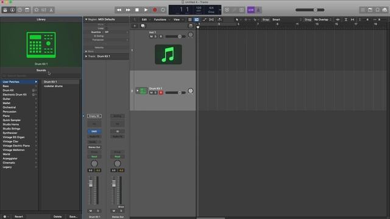This screenshot has height=219, width=390.
Task: Click the Empty Kit instrument slot
Action: pos(94,116)
